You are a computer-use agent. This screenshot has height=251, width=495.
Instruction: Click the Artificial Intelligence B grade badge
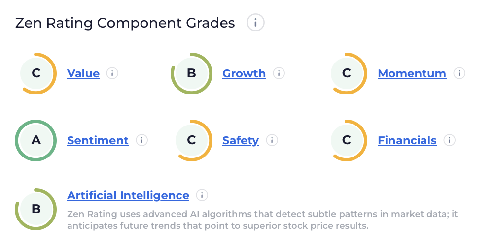point(36,209)
